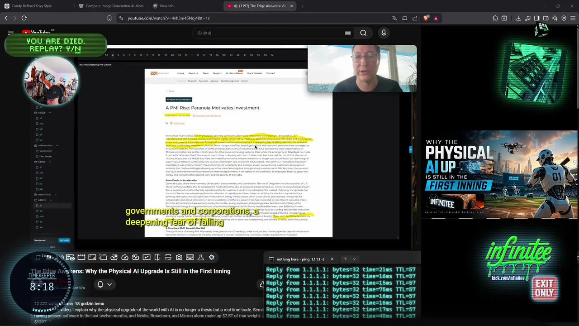The width and height of the screenshot is (579, 326).
Task: Collapse the 041926 folder chevron
Action: coord(50,162)
